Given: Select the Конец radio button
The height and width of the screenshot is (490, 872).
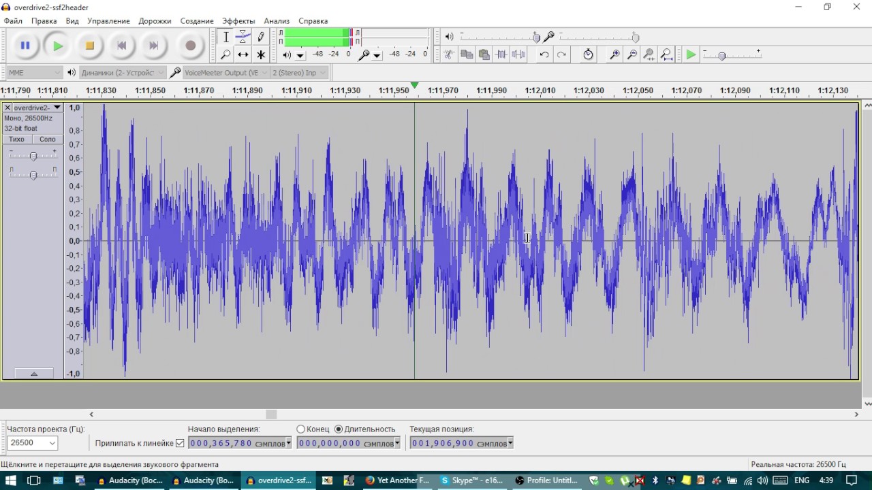Looking at the screenshot, I should 301,429.
